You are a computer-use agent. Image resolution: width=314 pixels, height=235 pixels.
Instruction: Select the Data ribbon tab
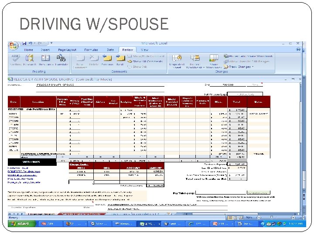click(x=110, y=50)
